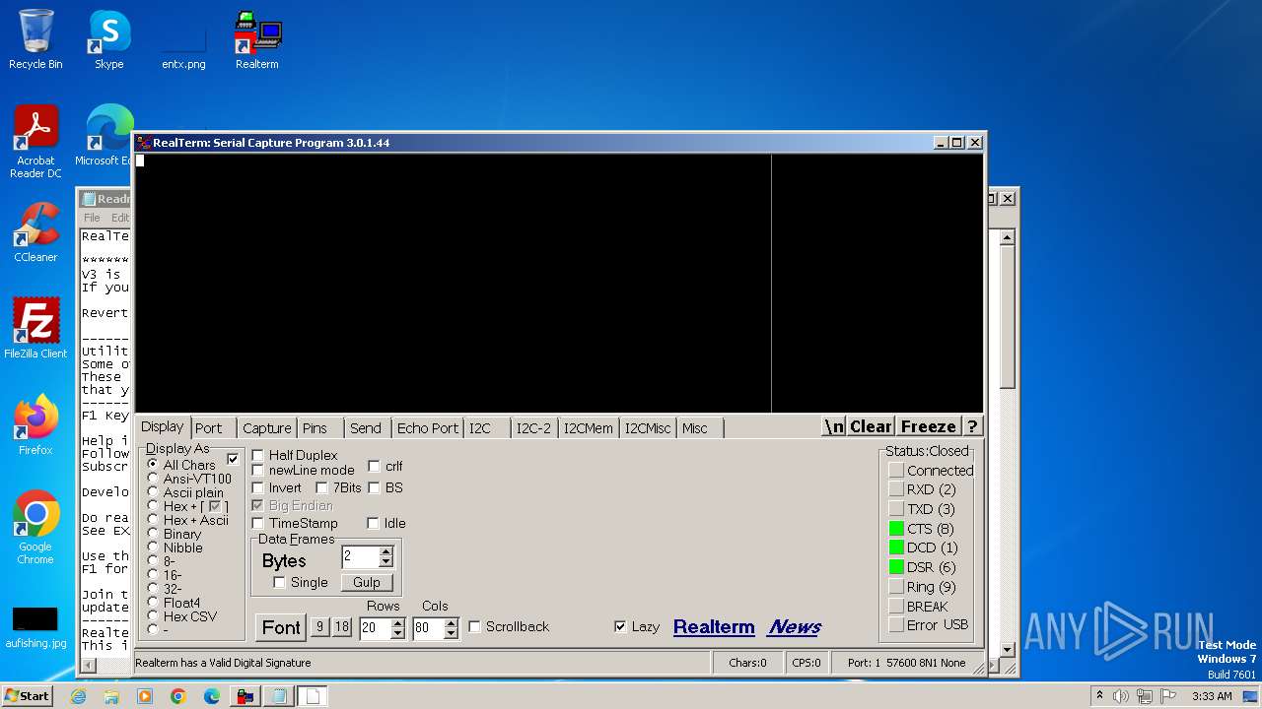Open Acrobat Reader DC shortcut
This screenshot has width=1262, height=709.
[35, 142]
